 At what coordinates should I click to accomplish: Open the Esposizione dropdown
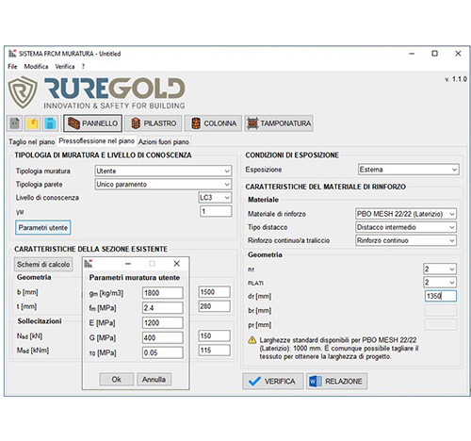point(408,170)
